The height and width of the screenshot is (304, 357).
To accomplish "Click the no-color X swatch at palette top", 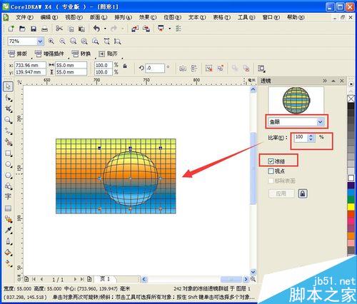I will [351, 98].
